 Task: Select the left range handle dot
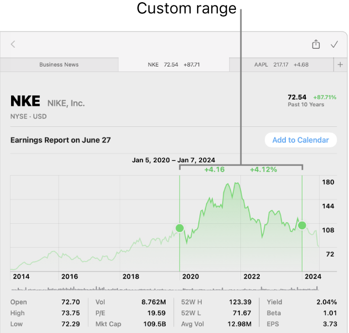(179, 228)
